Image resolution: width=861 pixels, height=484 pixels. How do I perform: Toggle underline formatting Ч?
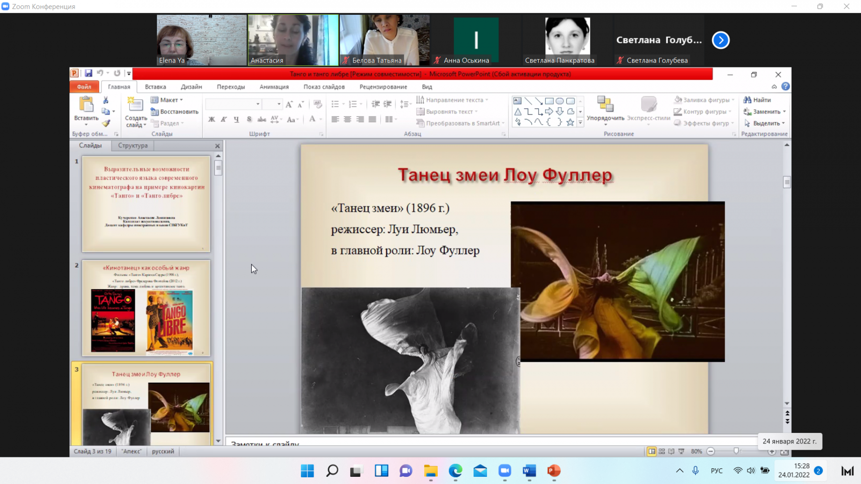(x=236, y=119)
